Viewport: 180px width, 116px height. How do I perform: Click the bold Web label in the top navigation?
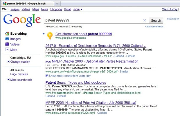coord(5,9)
